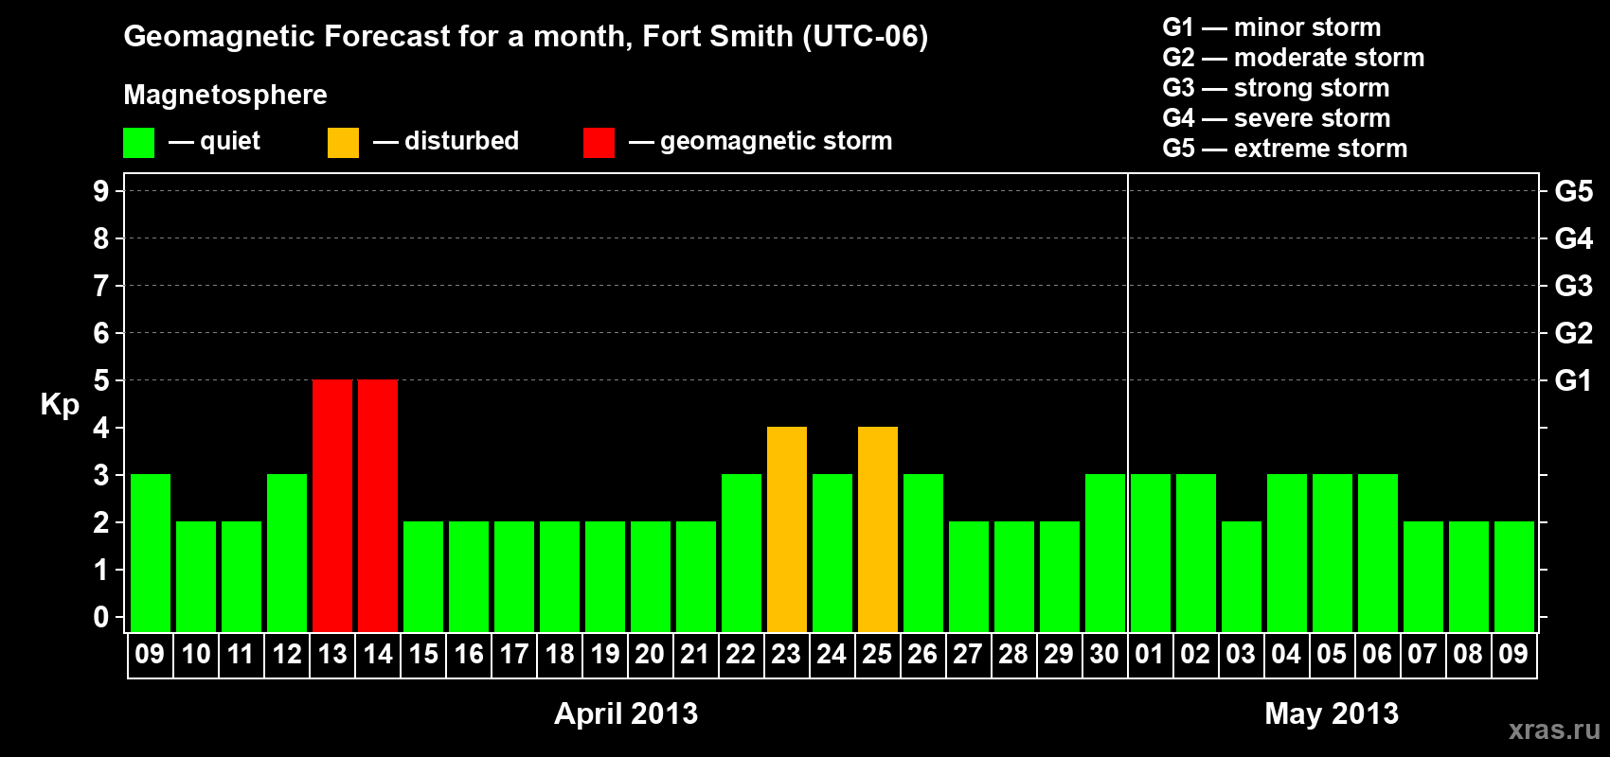Click 'G5 — extreme storm' legend text
1610x757 pixels.
pyautogui.click(x=1285, y=149)
